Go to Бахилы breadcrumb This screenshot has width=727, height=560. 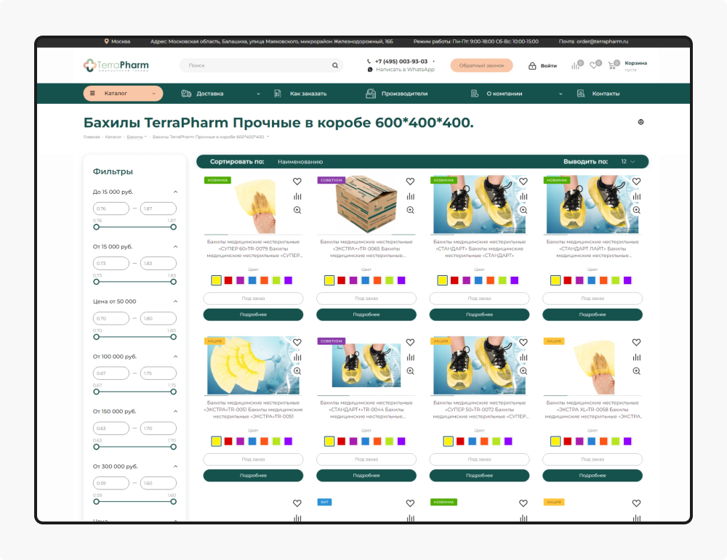click(x=135, y=137)
